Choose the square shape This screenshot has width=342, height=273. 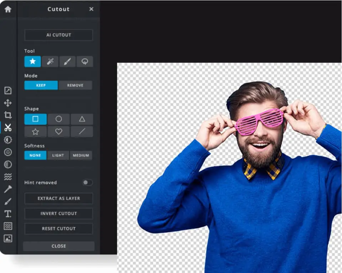[x=35, y=119]
